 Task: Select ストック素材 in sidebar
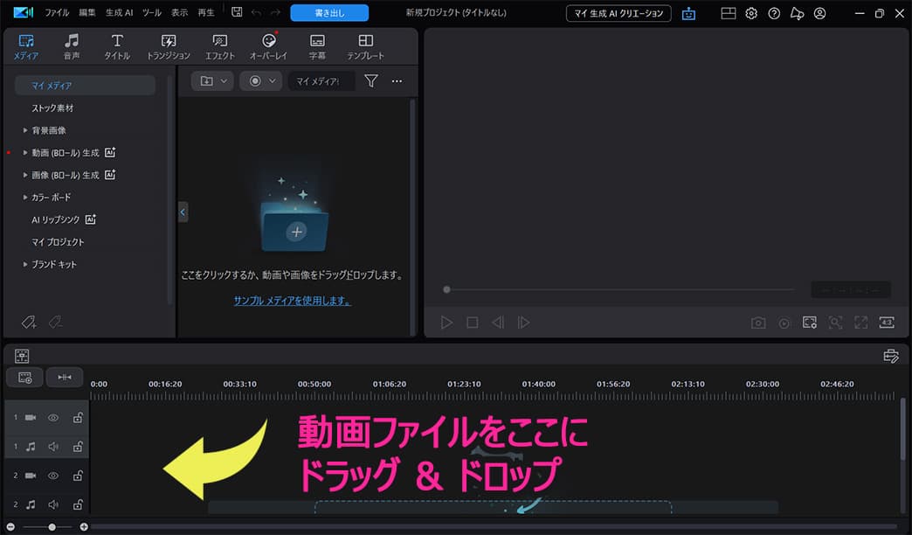coord(52,108)
